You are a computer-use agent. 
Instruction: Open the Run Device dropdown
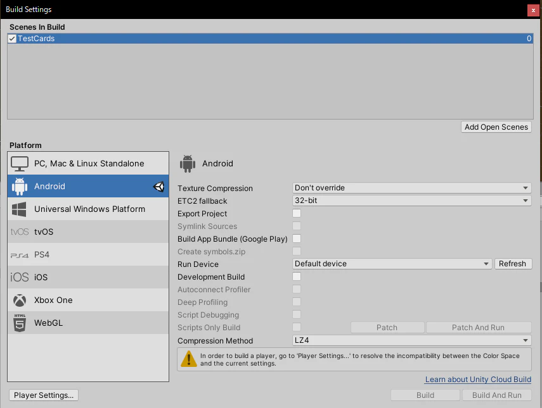(392, 264)
